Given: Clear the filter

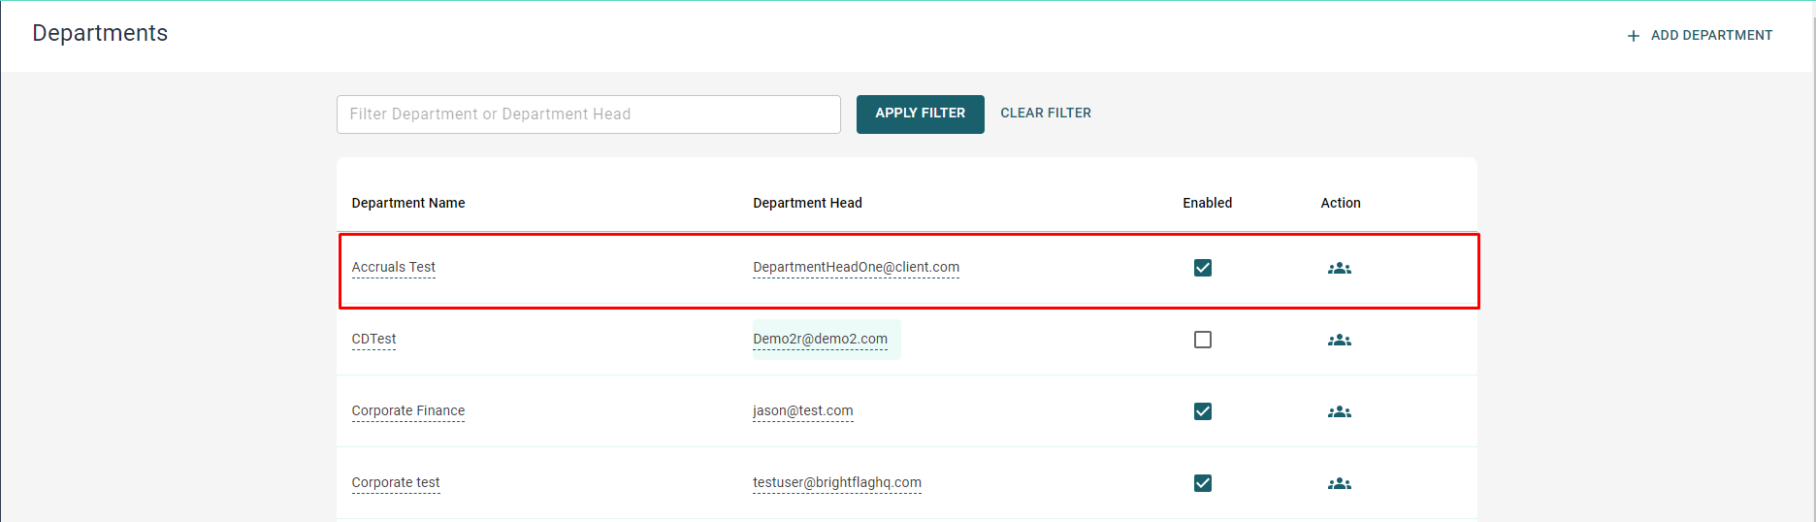Looking at the screenshot, I should tap(1046, 114).
